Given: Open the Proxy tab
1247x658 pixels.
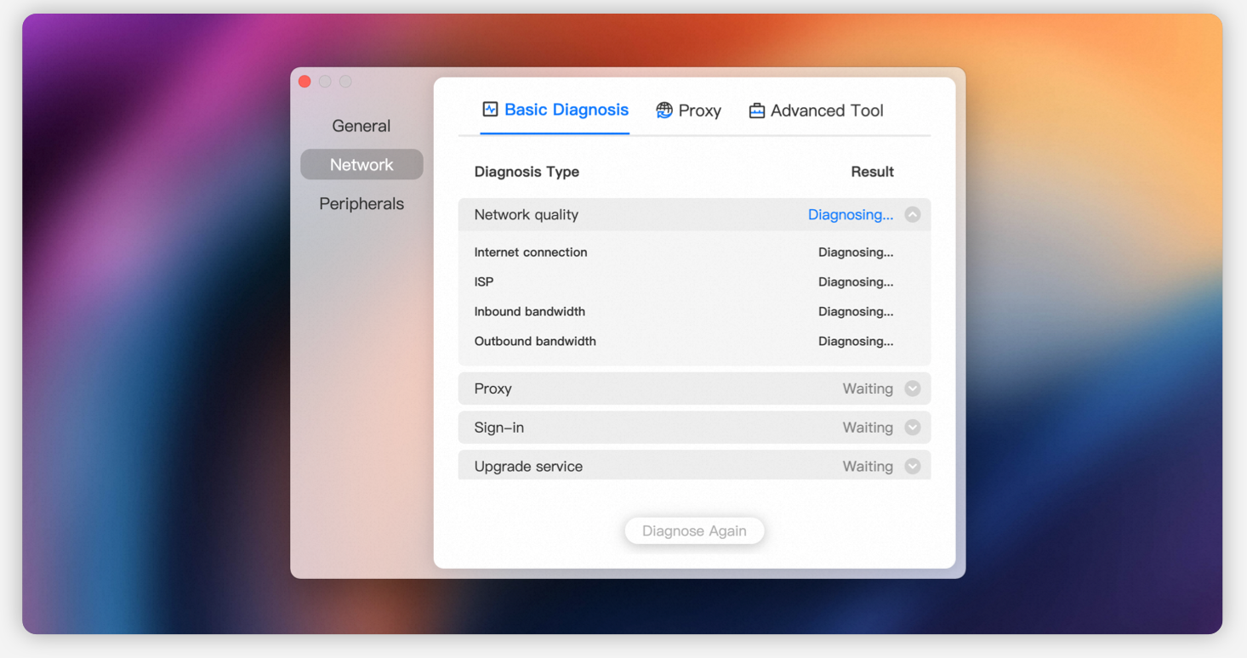Looking at the screenshot, I should pos(689,111).
